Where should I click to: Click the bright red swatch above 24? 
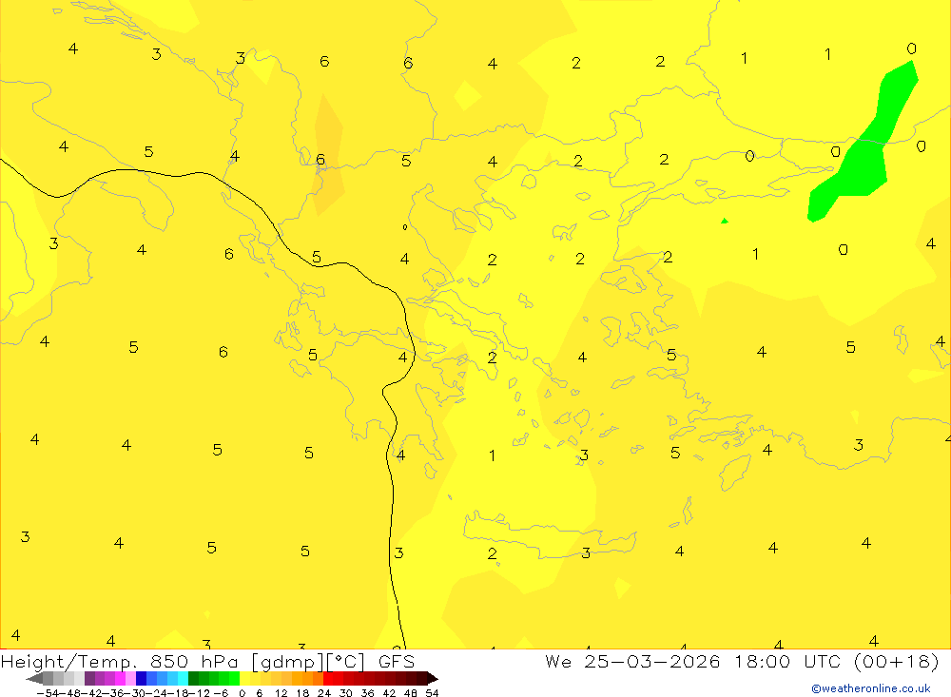tap(328, 679)
